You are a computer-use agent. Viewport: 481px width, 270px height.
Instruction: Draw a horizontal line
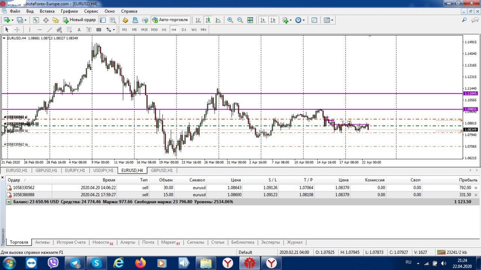[x=40, y=30]
